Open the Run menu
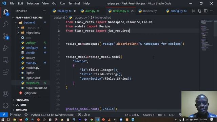 [x=62, y=3]
